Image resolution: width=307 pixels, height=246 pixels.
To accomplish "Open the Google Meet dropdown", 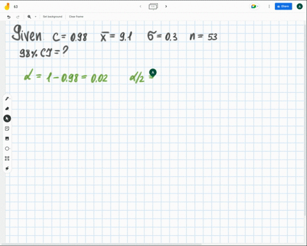I will point(255,6).
